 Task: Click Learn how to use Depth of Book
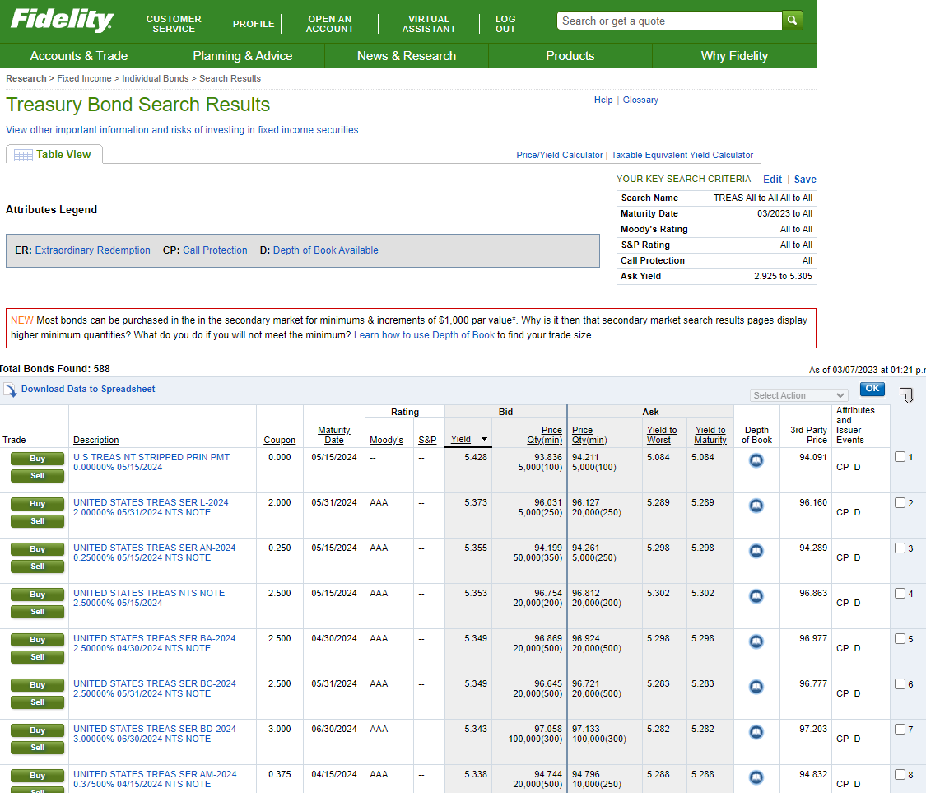424,335
